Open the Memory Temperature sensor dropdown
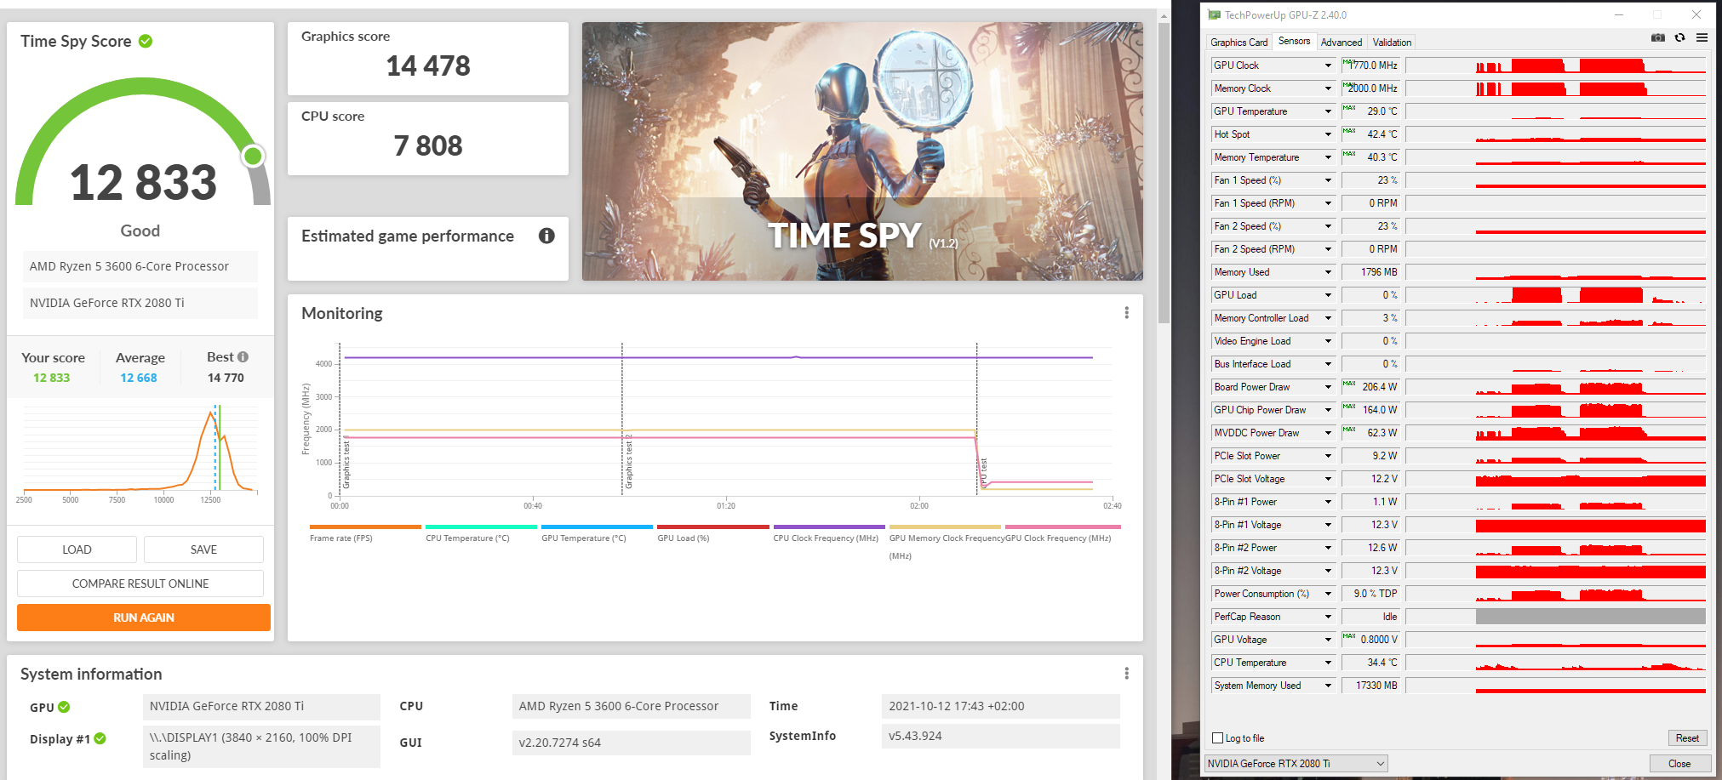 [x=1328, y=157]
